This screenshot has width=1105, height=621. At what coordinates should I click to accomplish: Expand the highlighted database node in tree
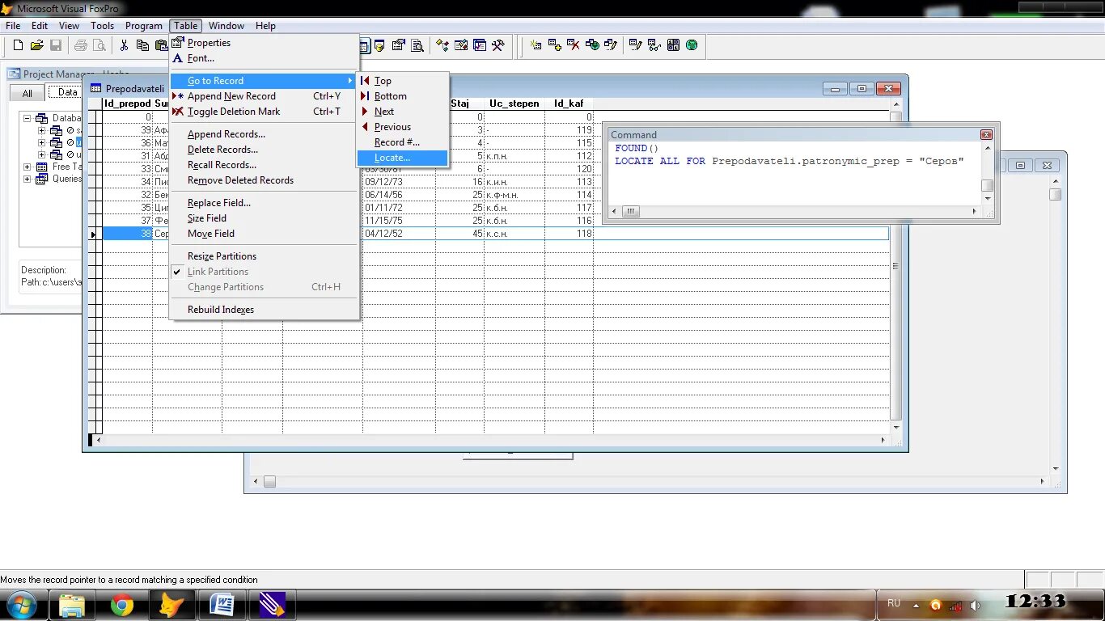42,142
